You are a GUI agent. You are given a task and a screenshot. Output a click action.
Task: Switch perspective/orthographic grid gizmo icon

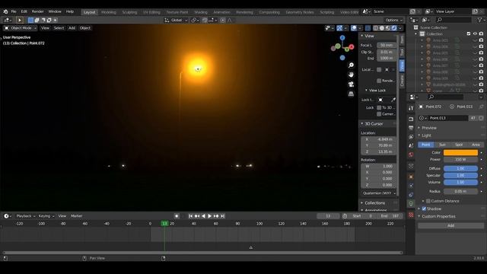[x=351, y=94]
